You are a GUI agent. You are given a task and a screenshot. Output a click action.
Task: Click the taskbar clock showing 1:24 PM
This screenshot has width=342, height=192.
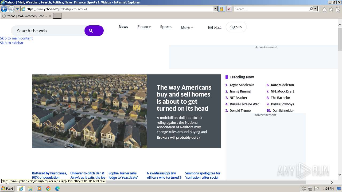pyautogui.click(x=328, y=189)
